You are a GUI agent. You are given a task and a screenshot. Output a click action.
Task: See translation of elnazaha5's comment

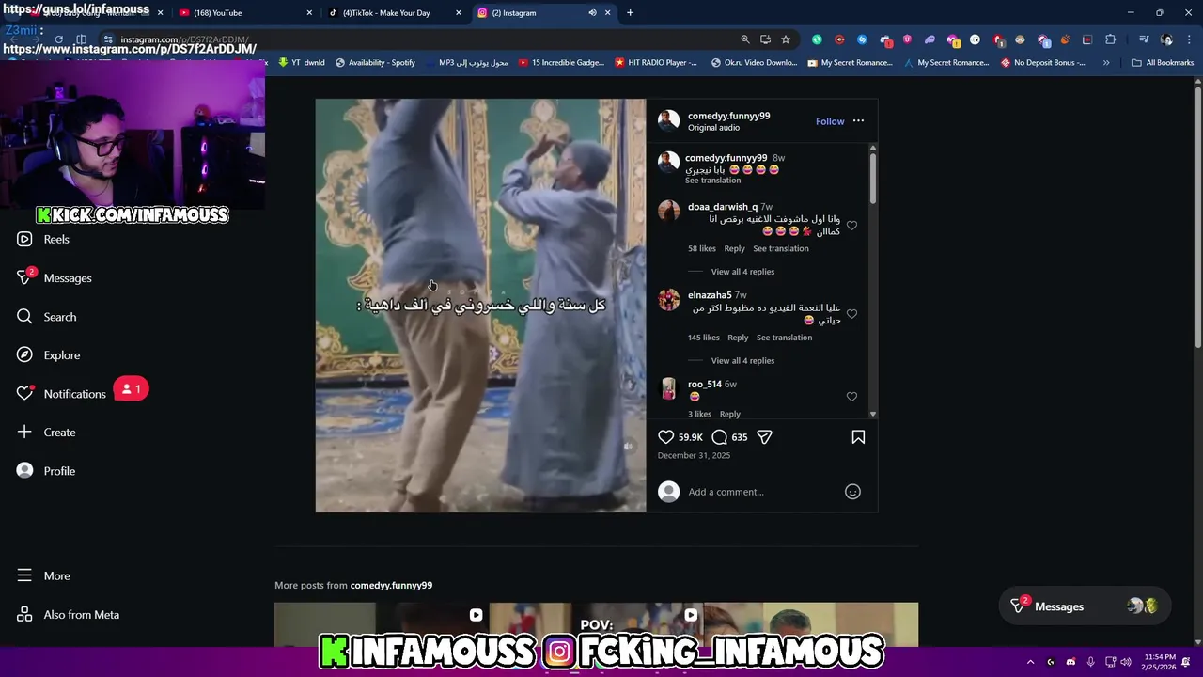pyautogui.click(x=784, y=338)
